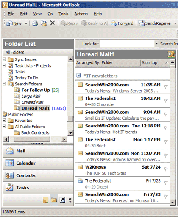The height and width of the screenshot is (217, 178).
Task: Click the Forward envelope icon
Action: (x=114, y=23)
